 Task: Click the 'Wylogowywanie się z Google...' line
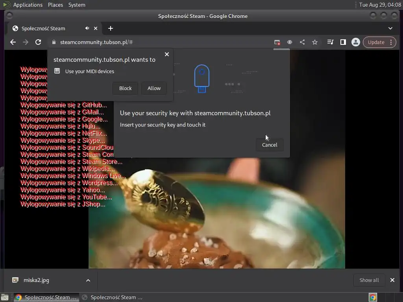64,119
